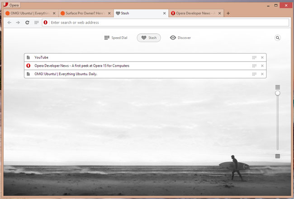Open the Discover page section
Viewport: 294px width, 199px height.
point(180,38)
